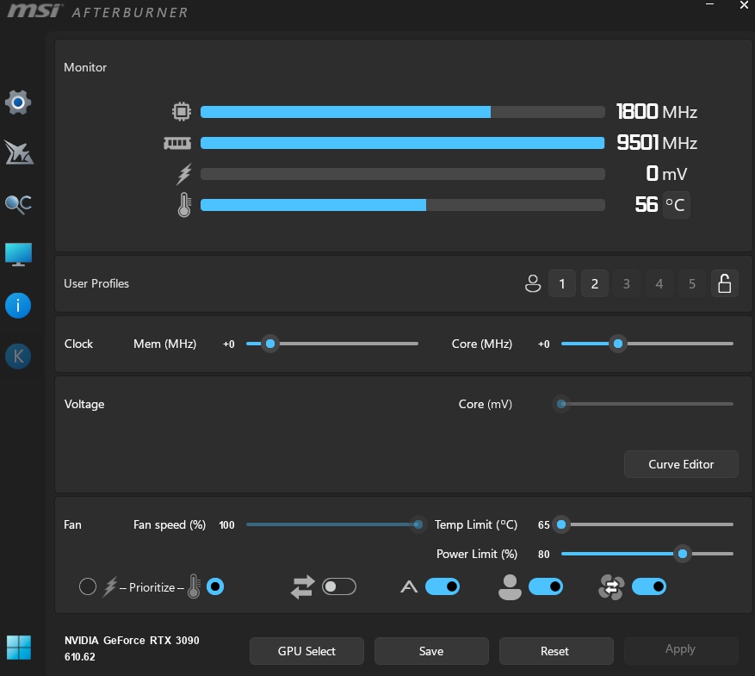Enable the link limits toggle switch
This screenshot has height=676, width=755.
(x=339, y=587)
